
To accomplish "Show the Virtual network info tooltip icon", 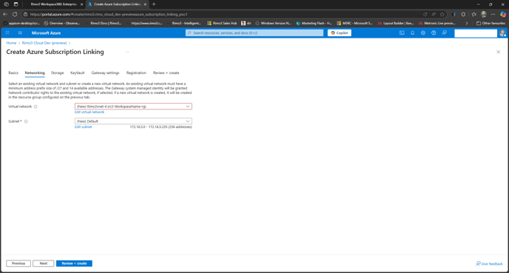I will [x=36, y=107].
